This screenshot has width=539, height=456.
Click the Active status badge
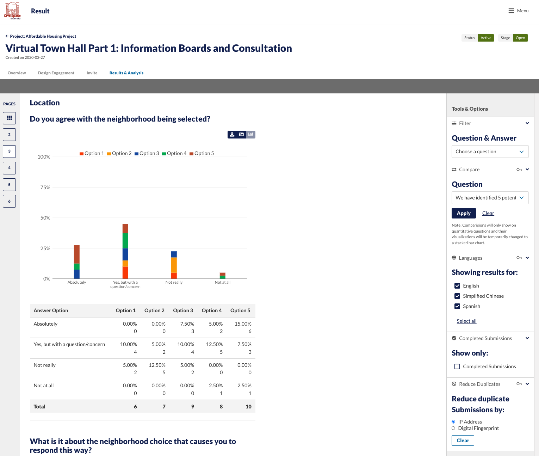click(486, 38)
